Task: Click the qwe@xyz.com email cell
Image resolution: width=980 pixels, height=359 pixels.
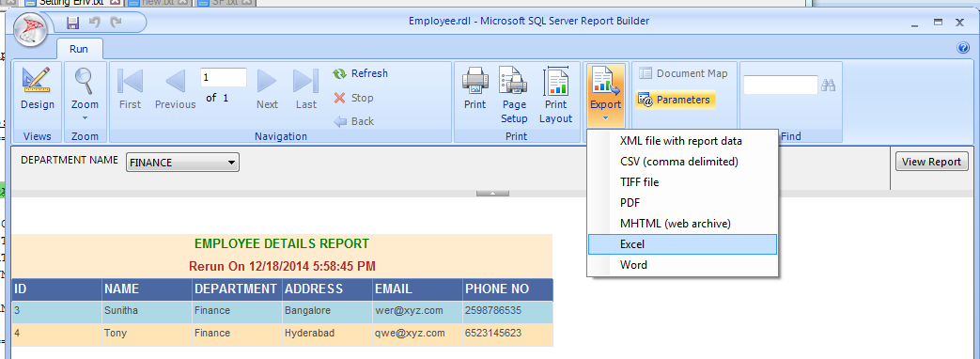Action: tap(417, 334)
